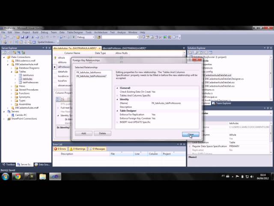Expand INSERT And UPDATE Specification property
This screenshot has width=274, height=206.
click(117, 122)
